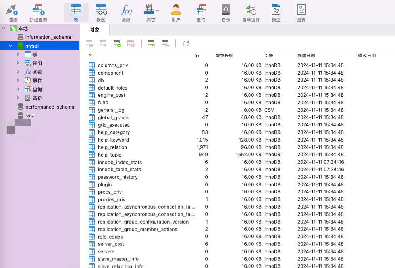Expand the 事件 node under mysql
Viewport: 395px width, 268px height.
coord(18,80)
